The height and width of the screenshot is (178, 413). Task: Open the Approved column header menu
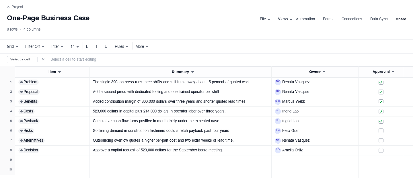point(393,72)
